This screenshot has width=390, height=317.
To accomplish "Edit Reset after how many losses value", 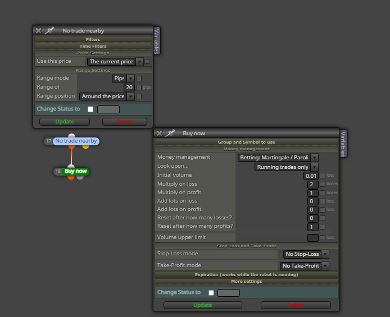I will pyautogui.click(x=312, y=218).
